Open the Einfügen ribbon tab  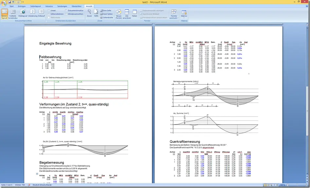coord(22,6)
